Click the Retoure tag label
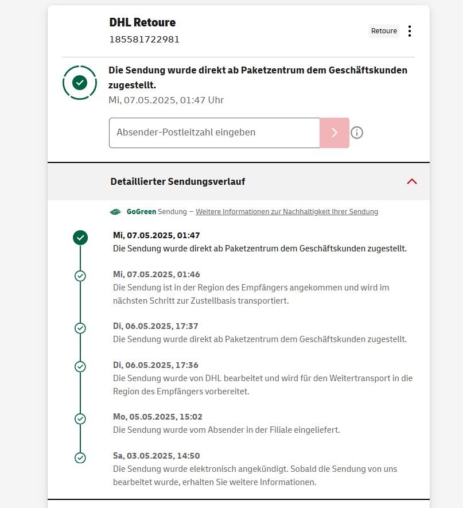Image resolution: width=463 pixels, height=508 pixels. (x=384, y=31)
